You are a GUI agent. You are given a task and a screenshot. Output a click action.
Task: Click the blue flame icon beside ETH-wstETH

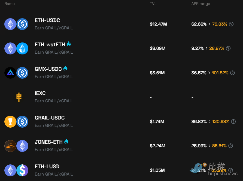(69, 44)
